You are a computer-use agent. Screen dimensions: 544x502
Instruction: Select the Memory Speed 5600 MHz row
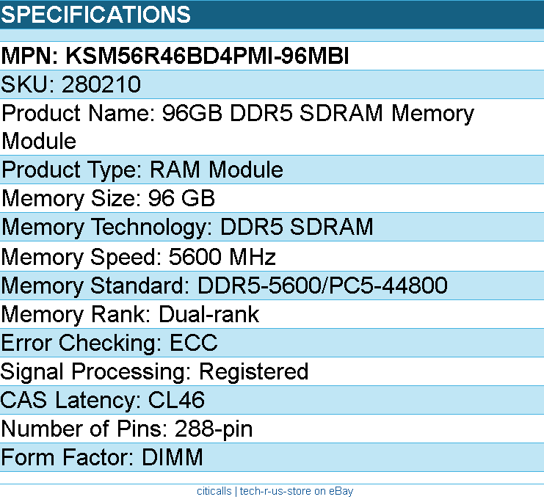tap(138, 257)
